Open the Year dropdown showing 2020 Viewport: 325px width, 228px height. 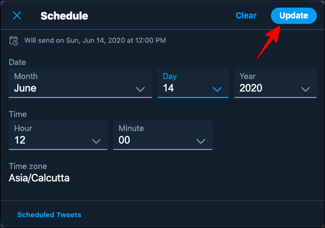(x=275, y=83)
